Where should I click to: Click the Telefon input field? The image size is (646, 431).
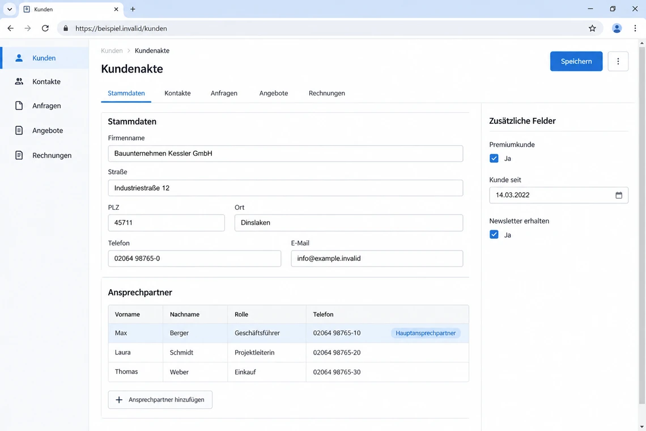194,259
